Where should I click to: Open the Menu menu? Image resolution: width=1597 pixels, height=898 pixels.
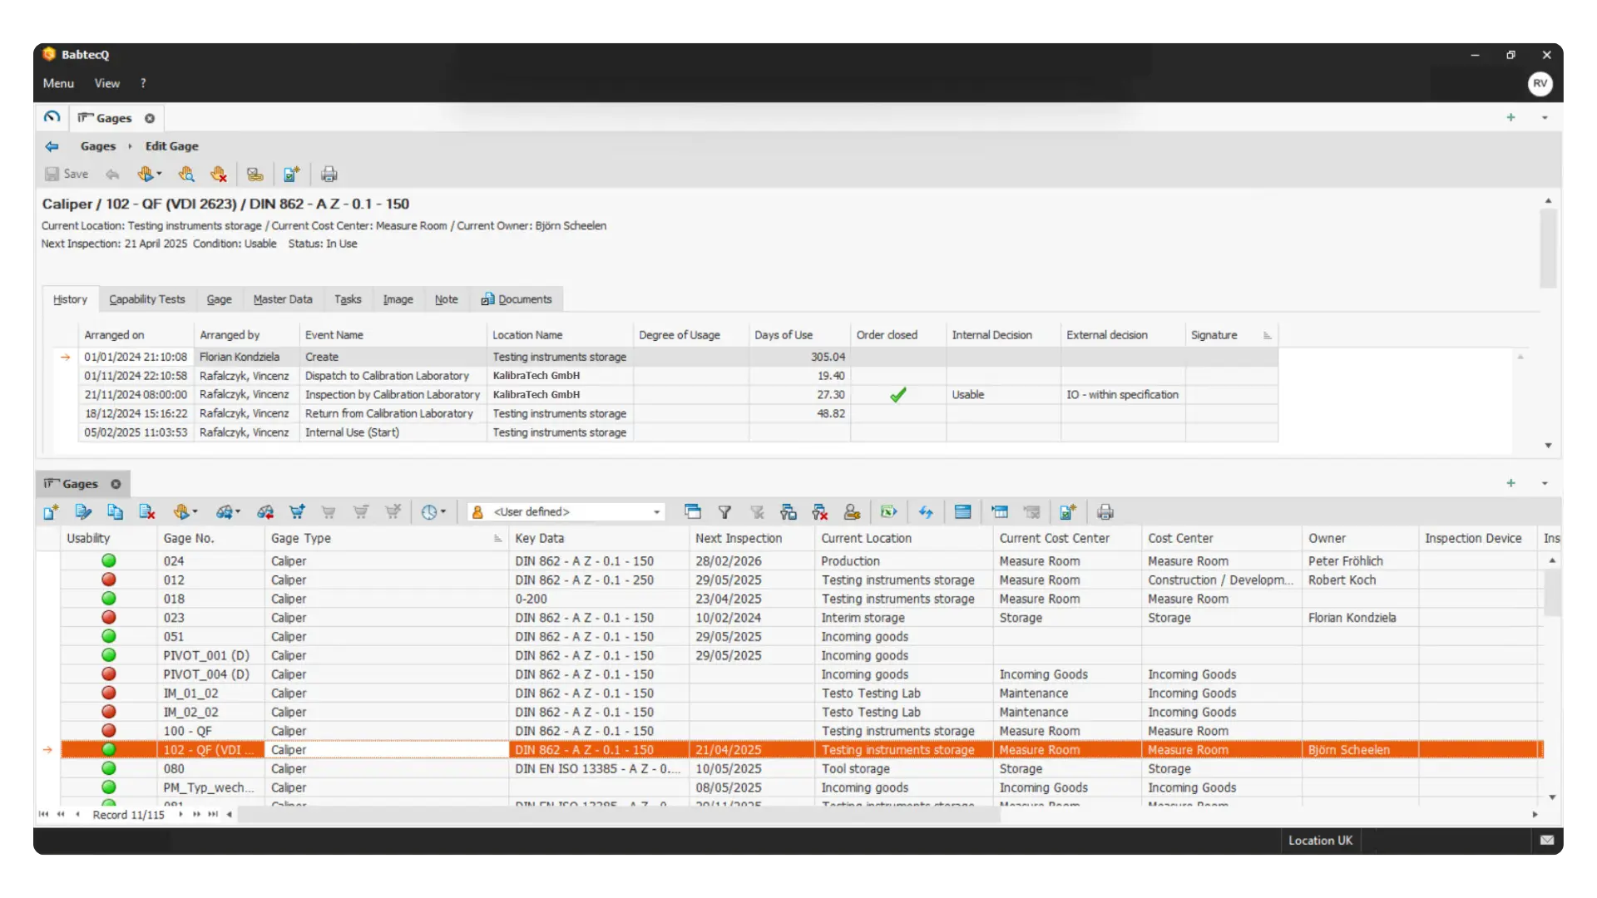58,83
